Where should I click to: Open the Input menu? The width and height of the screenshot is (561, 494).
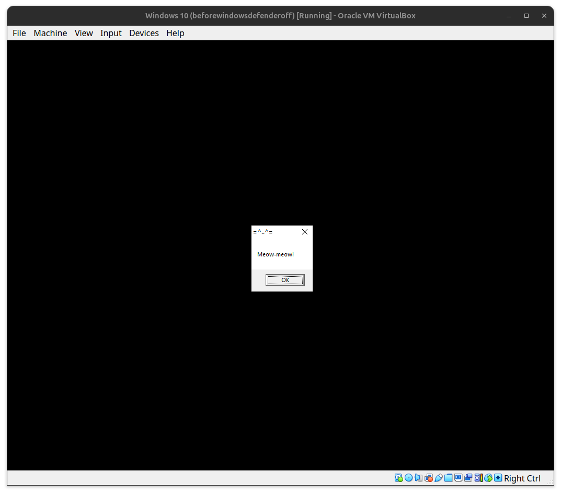coord(111,33)
